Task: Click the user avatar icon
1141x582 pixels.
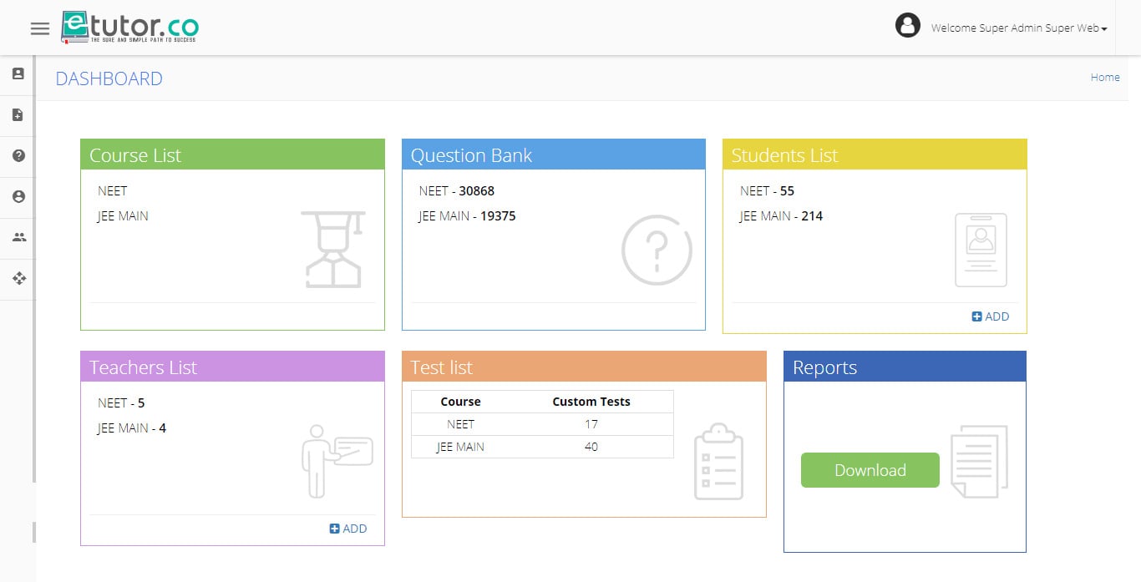Action: [x=907, y=25]
